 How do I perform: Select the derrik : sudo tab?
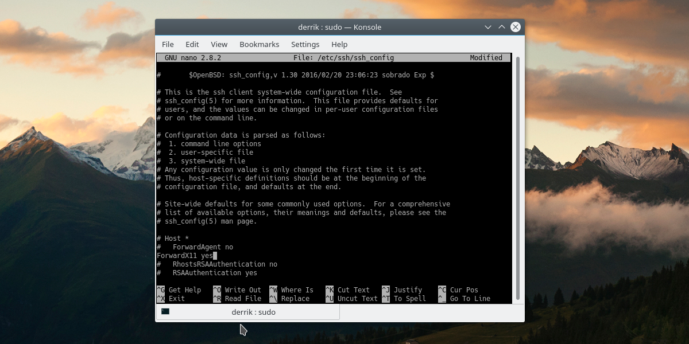tap(253, 312)
